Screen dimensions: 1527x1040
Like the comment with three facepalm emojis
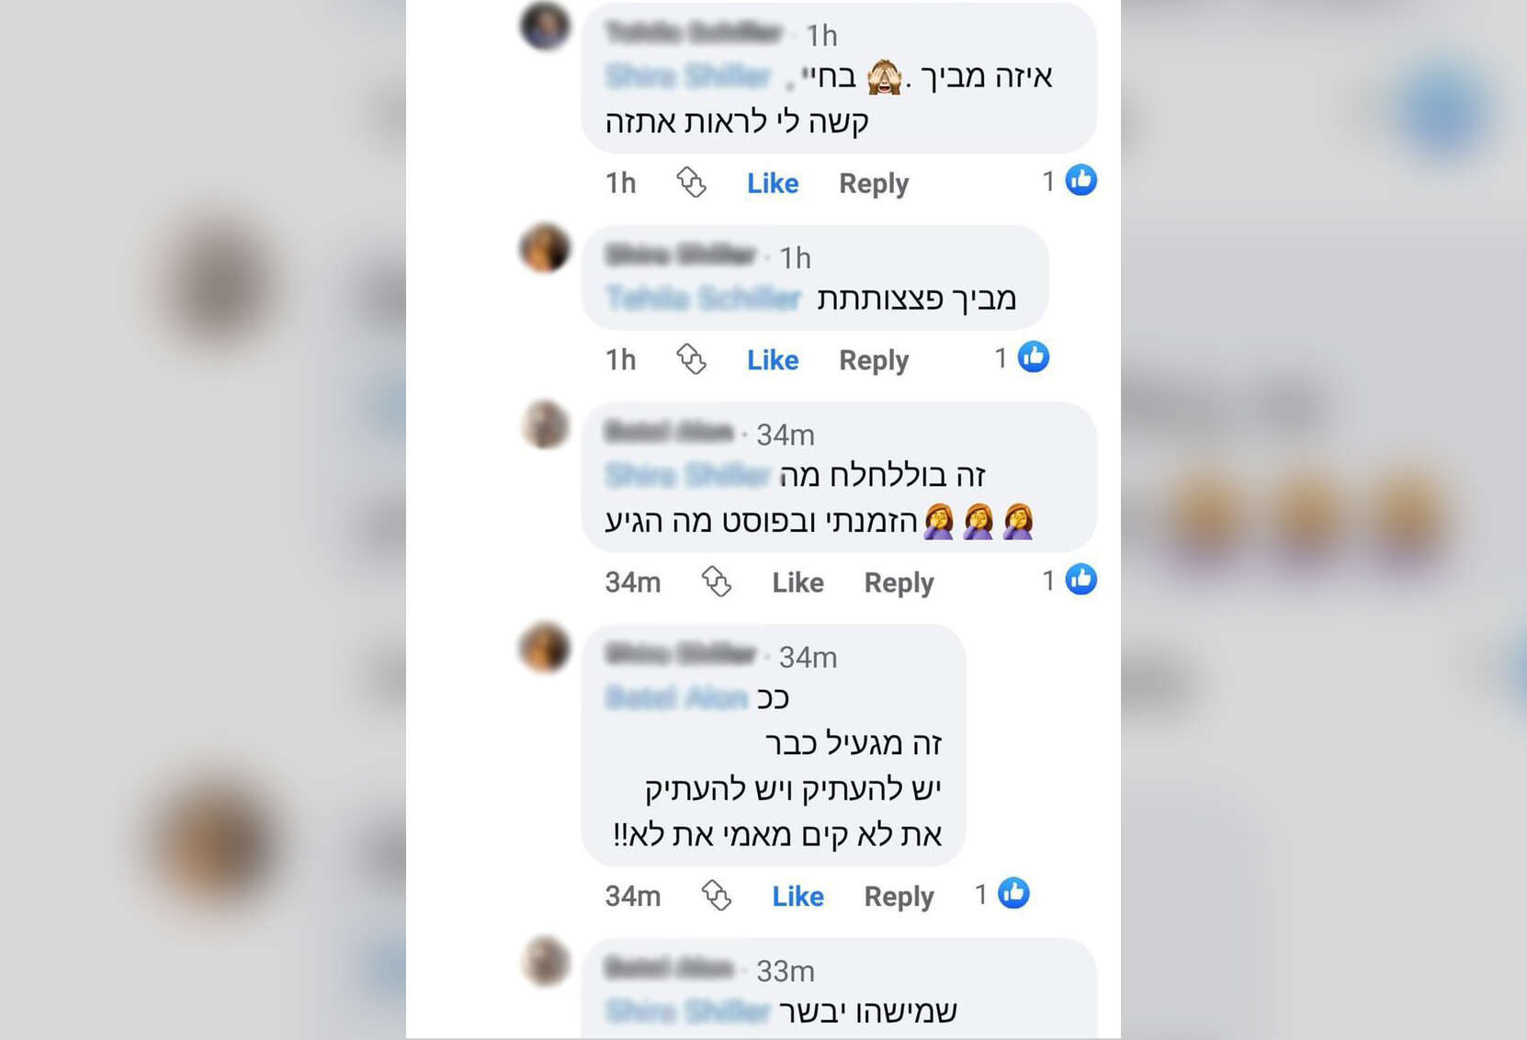pyautogui.click(x=797, y=582)
